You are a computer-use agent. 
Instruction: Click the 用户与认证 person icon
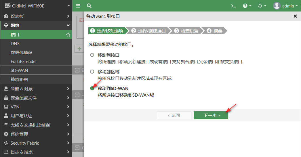[6, 116]
